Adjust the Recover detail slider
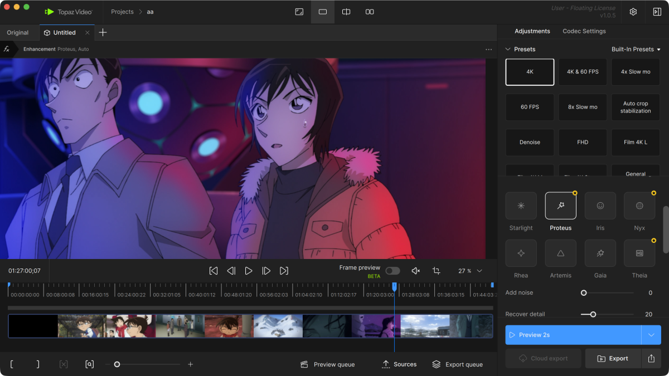This screenshot has width=669, height=376. coord(593,314)
